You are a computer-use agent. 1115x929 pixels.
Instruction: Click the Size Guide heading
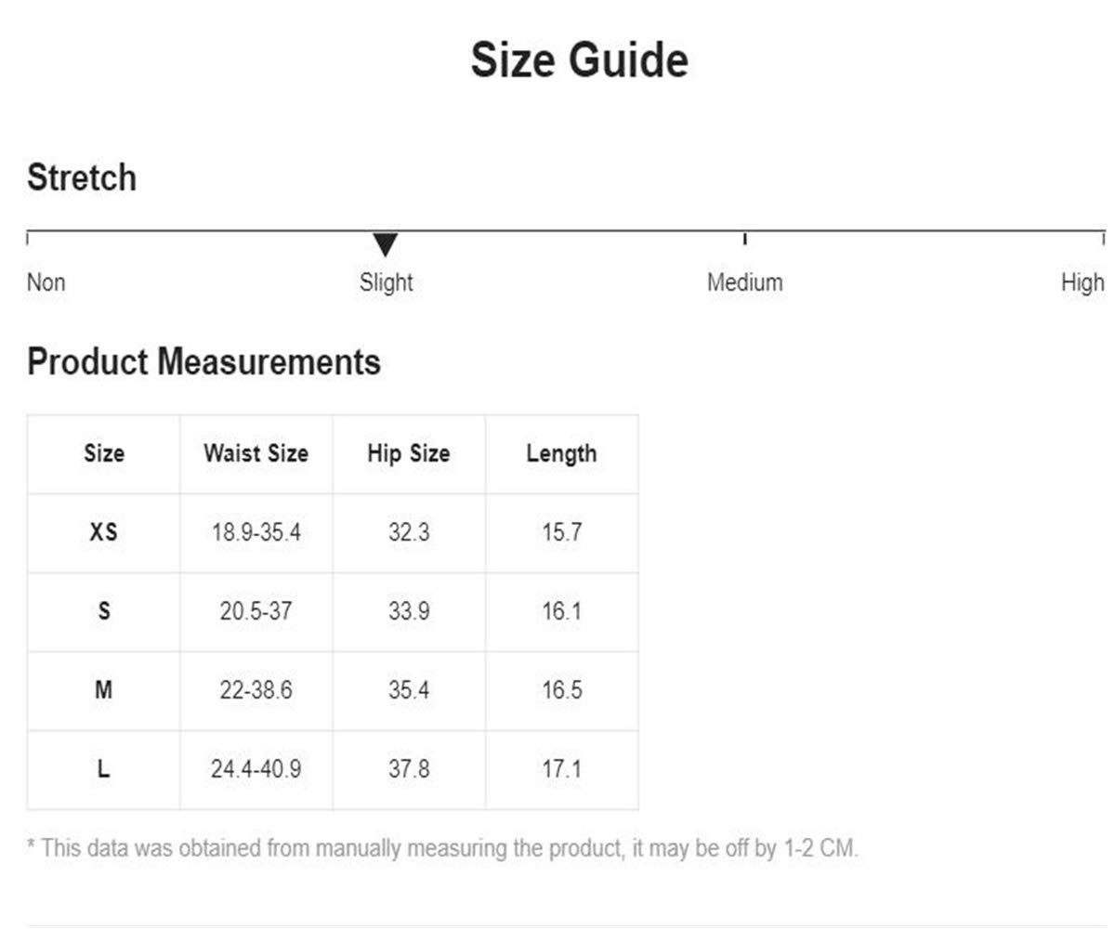579,60
